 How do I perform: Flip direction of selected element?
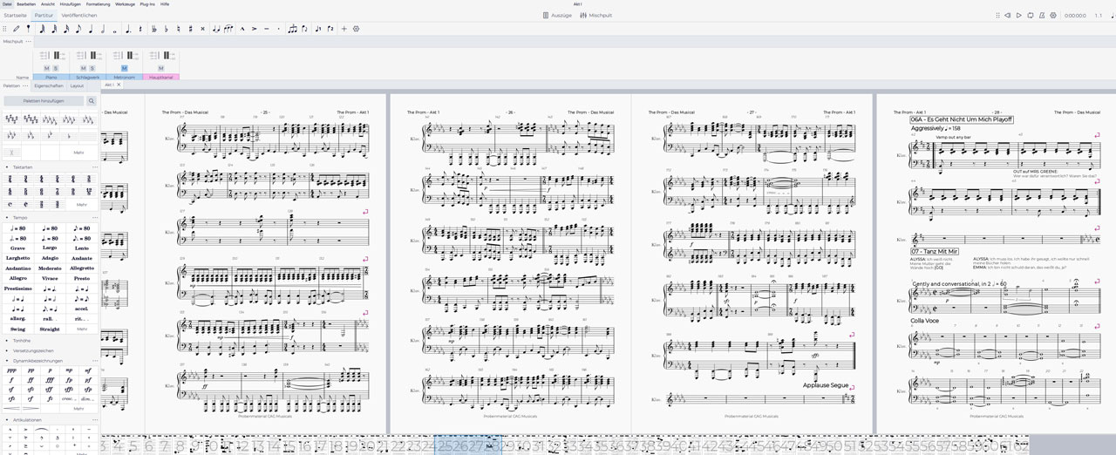pos(305,29)
